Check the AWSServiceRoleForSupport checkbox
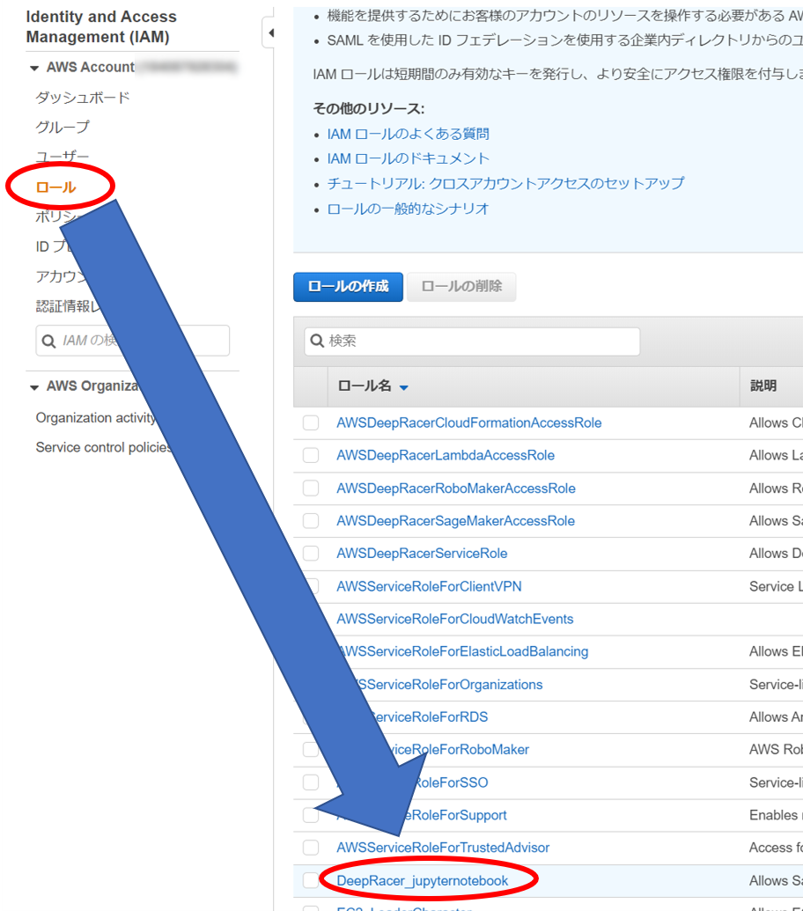Screen dimensions: 803x911 pyautogui.click(x=311, y=814)
